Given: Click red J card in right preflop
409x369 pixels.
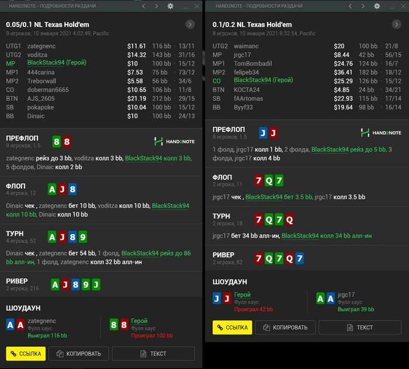Looking at the screenshot, I should [x=273, y=133].
